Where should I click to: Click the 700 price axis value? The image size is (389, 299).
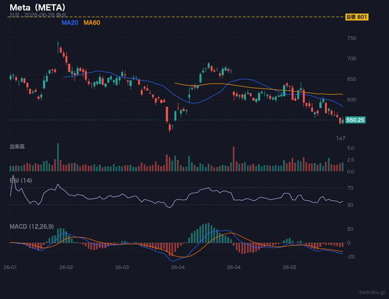click(352, 59)
